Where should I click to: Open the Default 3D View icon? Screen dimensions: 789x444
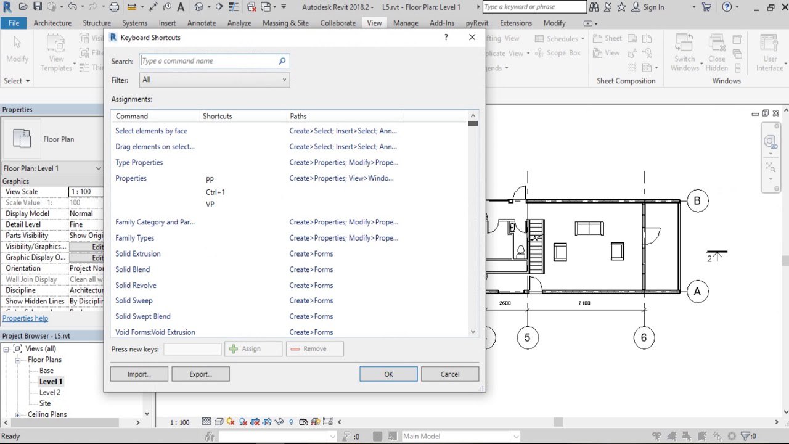(x=198, y=7)
